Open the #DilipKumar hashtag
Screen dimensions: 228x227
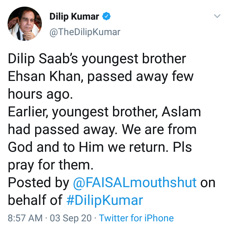click(105, 200)
